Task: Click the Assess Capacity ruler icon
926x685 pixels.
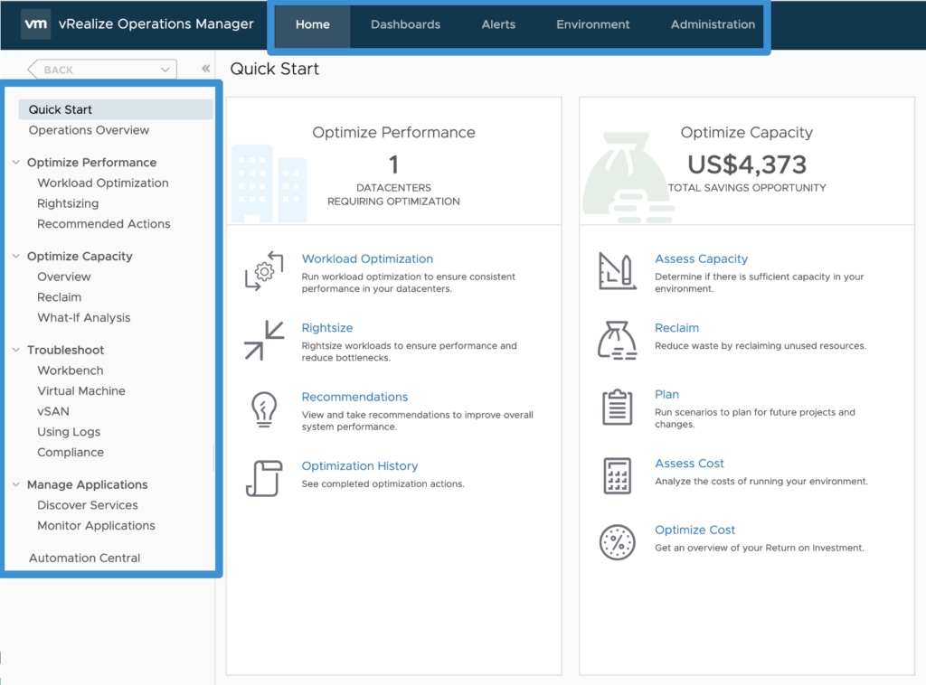Action: (x=618, y=271)
